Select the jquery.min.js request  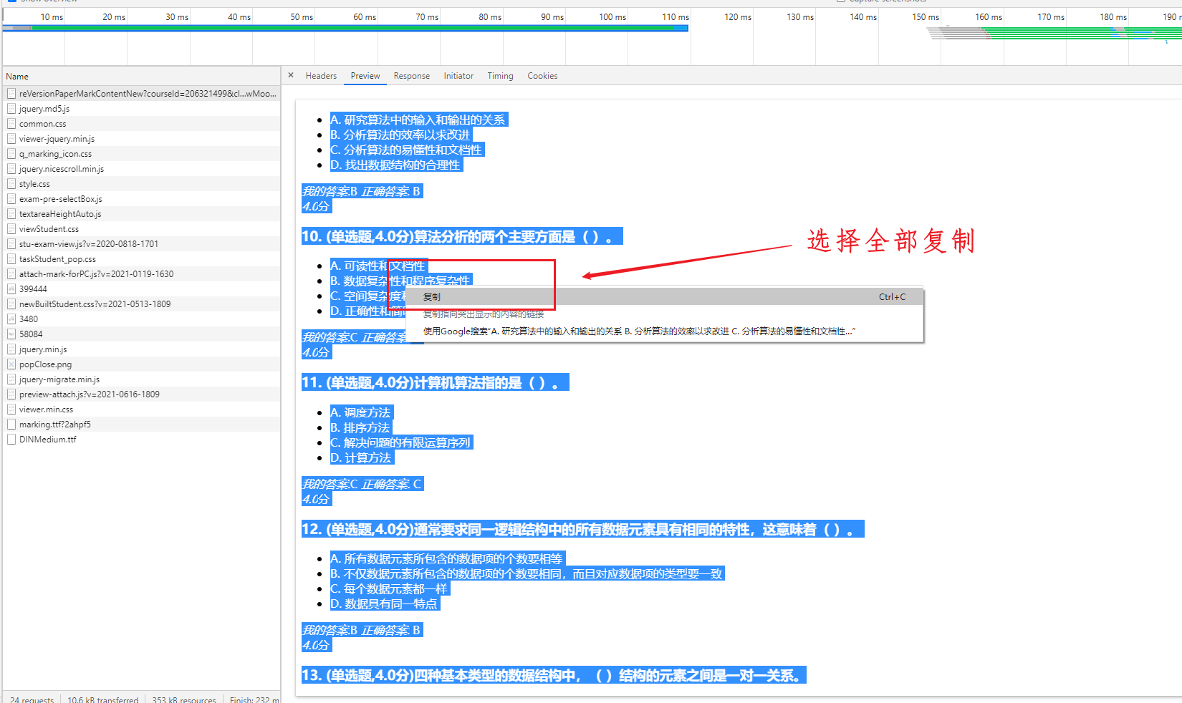141,349
